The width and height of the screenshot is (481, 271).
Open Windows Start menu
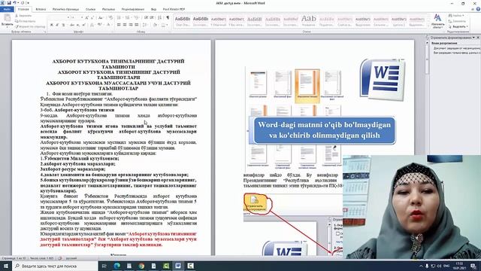click(5, 266)
